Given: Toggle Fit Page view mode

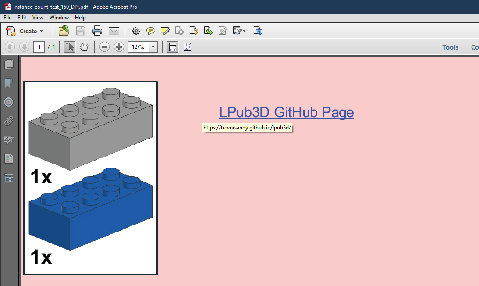Looking at the screenshot, I should coord(187,46).
